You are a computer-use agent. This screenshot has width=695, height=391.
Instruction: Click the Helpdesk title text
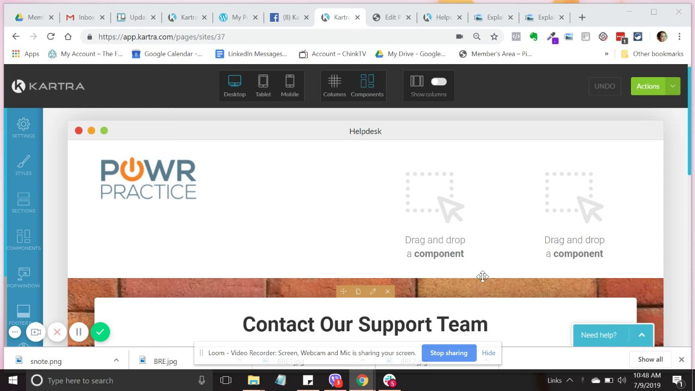(x=365, y=131)
